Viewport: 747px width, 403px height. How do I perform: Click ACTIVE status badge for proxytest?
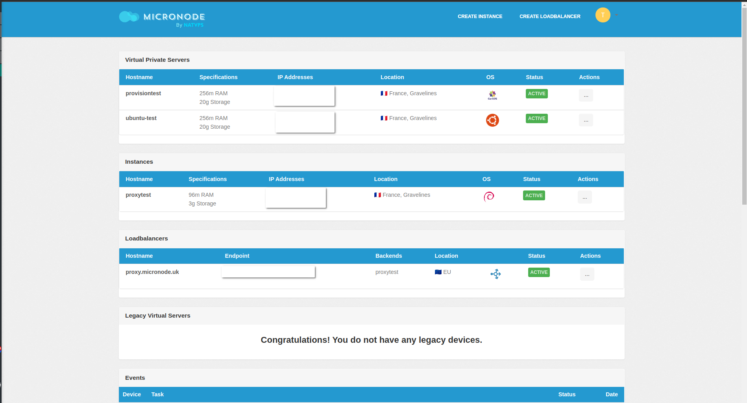[x=534, y=196]
